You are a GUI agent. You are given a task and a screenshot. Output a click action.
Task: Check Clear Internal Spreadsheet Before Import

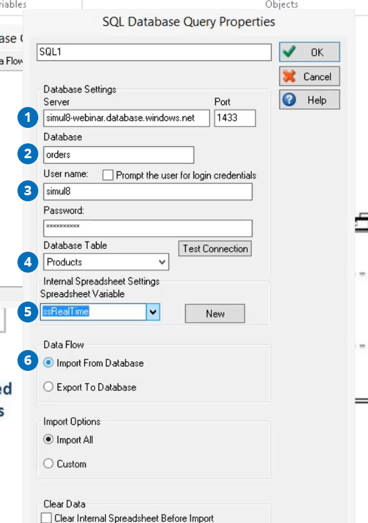click(46, 518)
